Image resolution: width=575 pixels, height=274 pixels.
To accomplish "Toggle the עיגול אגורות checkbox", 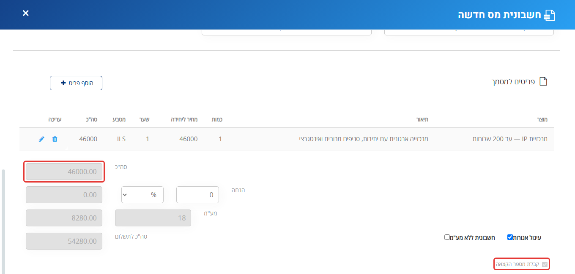I will (510, 237).
